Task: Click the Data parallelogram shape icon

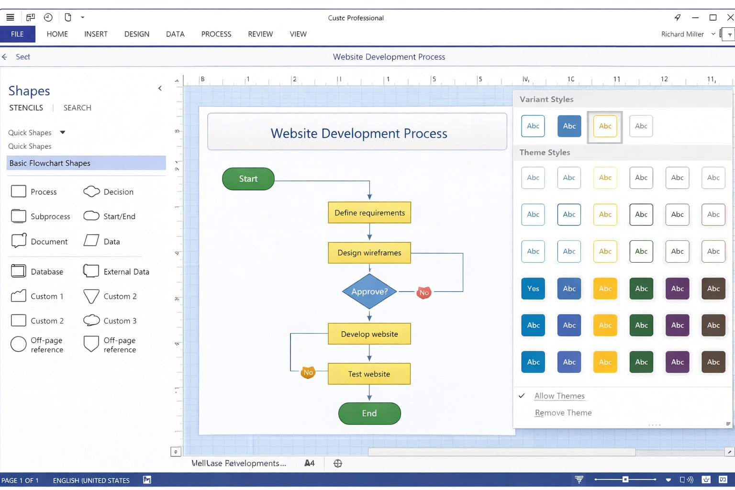Action: [91, 241]
